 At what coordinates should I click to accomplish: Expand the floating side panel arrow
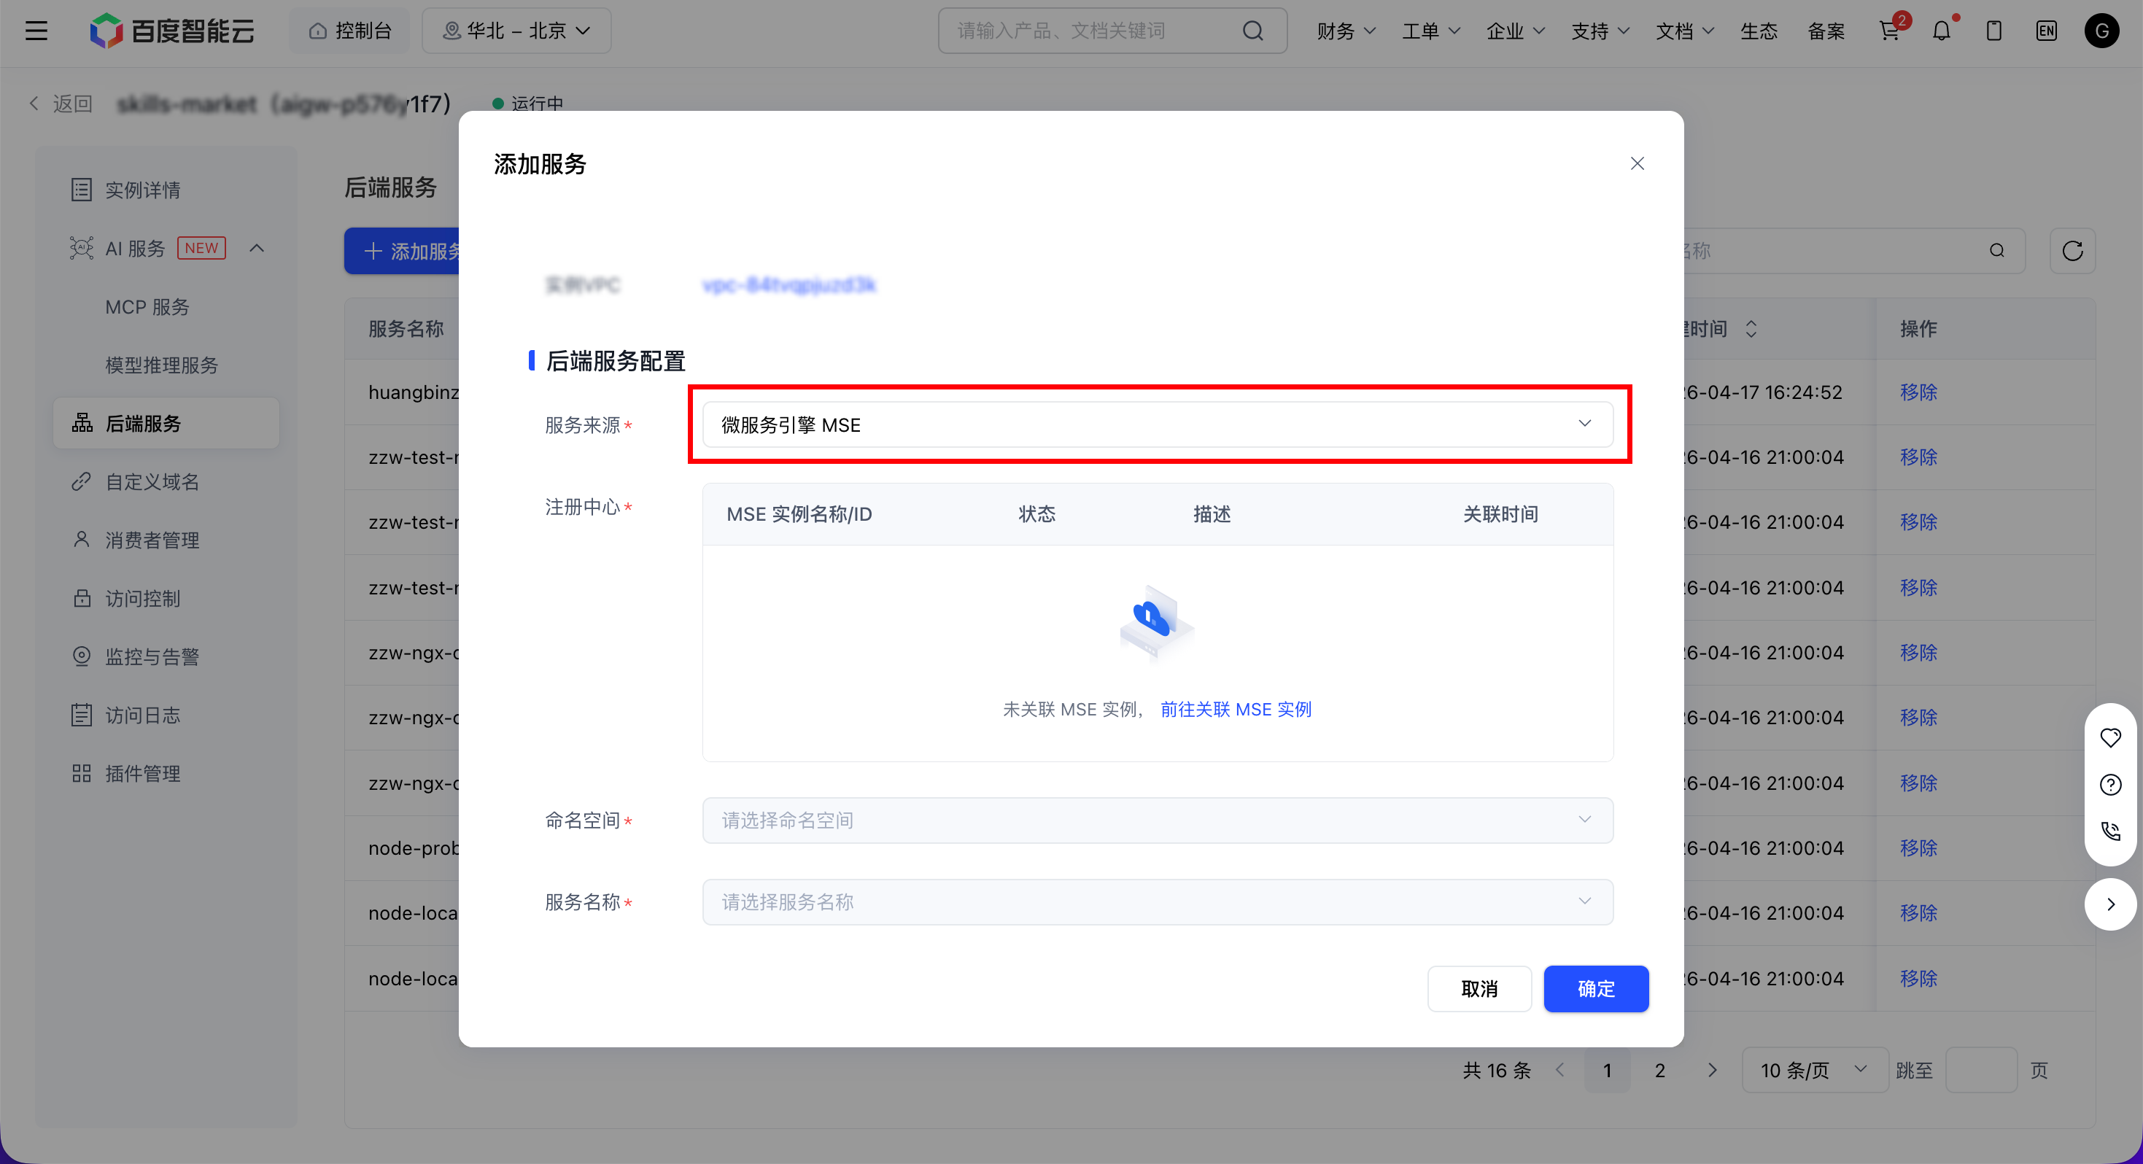(x=2111, y=904)
